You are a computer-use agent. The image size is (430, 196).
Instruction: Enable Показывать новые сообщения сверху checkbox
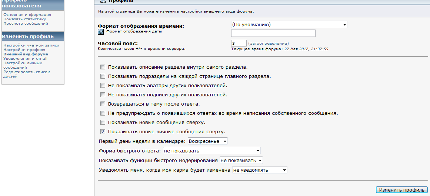pyautogui.click(x=103, y=122)
